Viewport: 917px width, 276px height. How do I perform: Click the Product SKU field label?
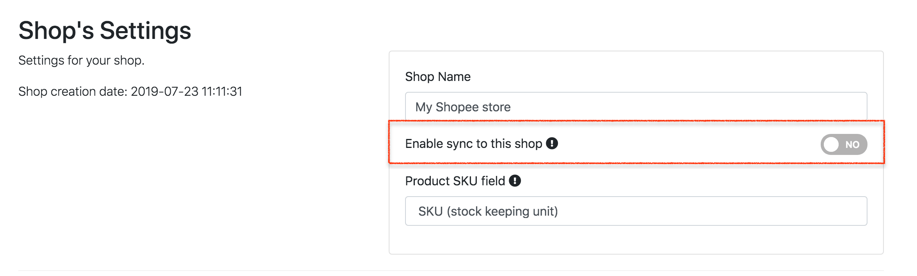455,181
